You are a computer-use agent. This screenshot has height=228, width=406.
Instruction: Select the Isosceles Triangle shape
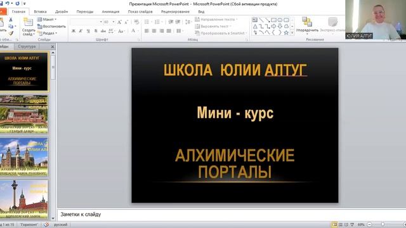click(255, 26)
